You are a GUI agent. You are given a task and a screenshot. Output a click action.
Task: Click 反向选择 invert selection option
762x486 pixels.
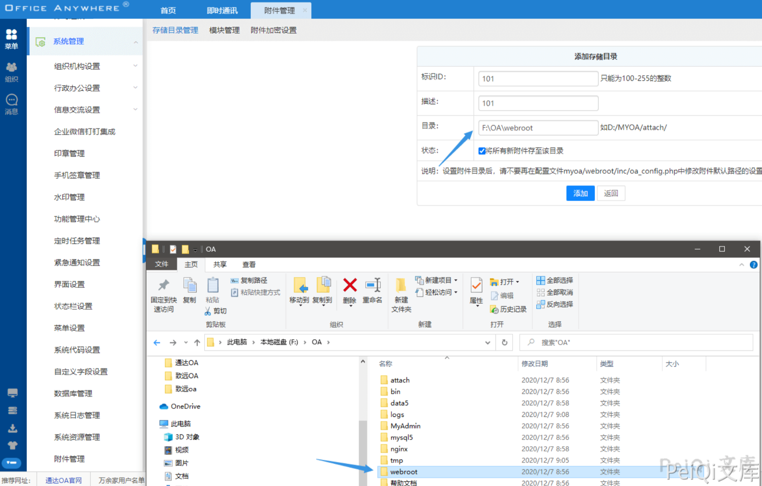pyautogui.click(x=555, y=304)
